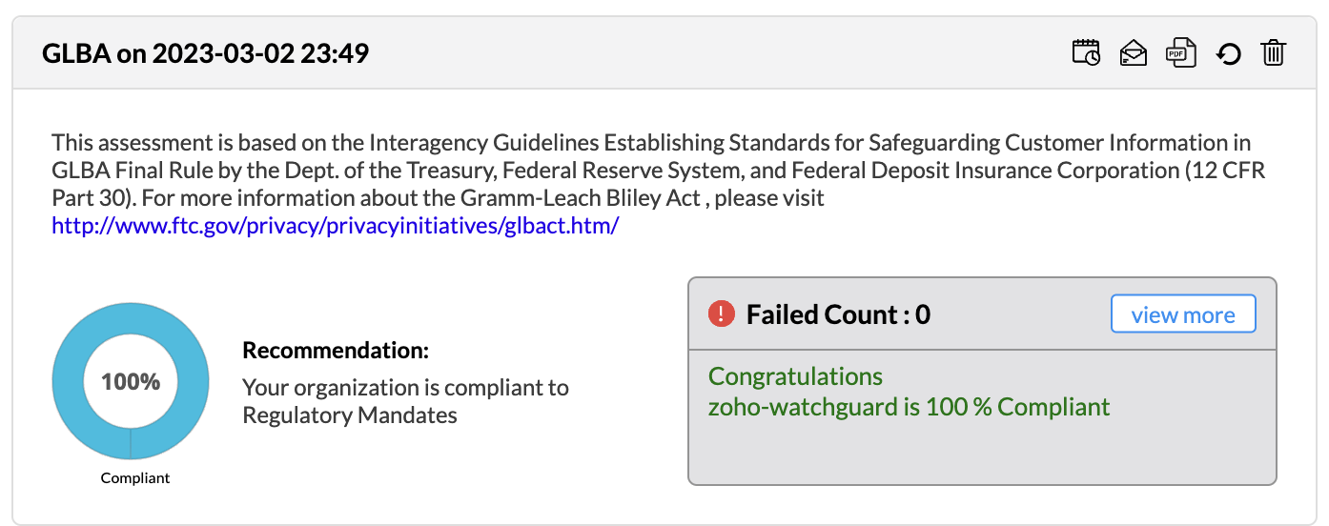Select the Failed Count : 0 text
Screen dimensions: 1329x526
click(838, 314)
